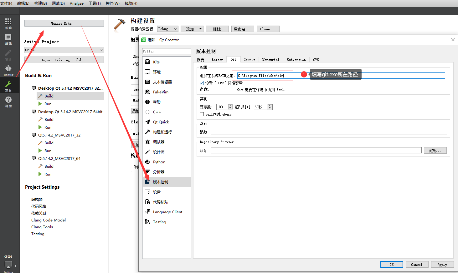The image size is (458, 273).
Task: Click the Clone button
Action: click(268, 29)
